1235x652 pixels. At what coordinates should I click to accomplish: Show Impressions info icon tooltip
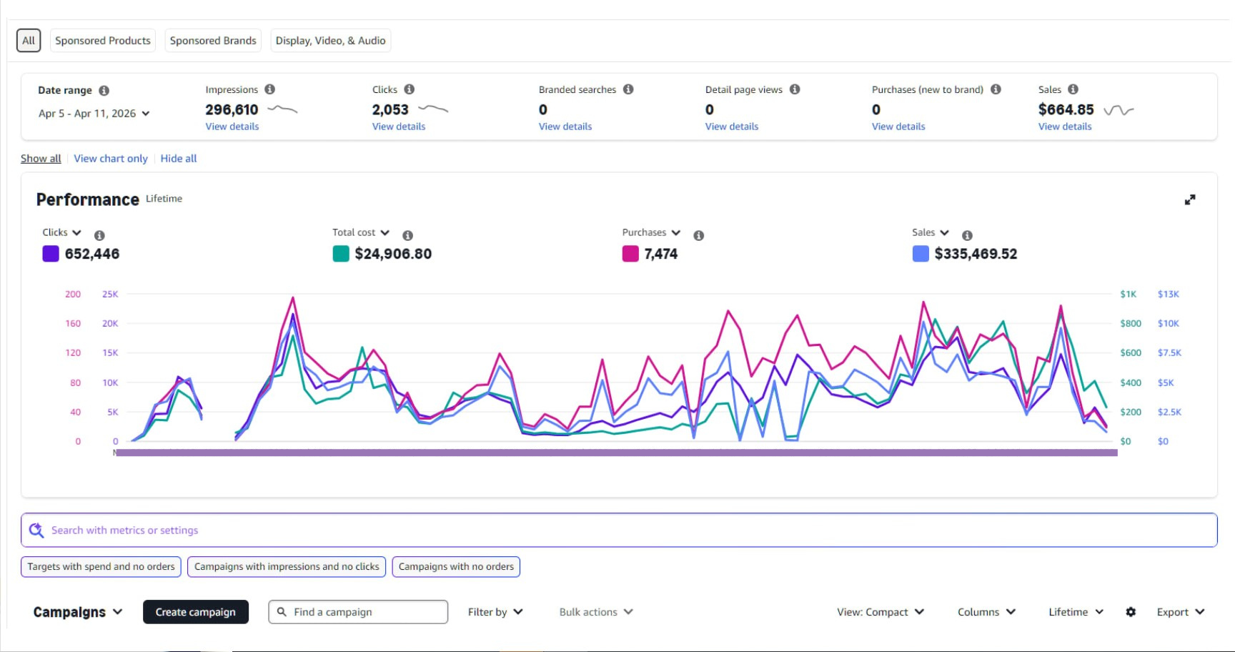(x=270, y=89)
